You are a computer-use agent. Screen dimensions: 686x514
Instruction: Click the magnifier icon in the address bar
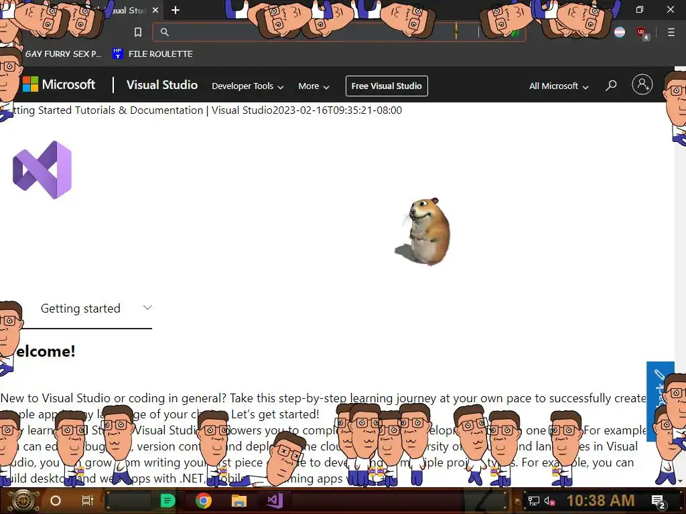click(165, 32)
